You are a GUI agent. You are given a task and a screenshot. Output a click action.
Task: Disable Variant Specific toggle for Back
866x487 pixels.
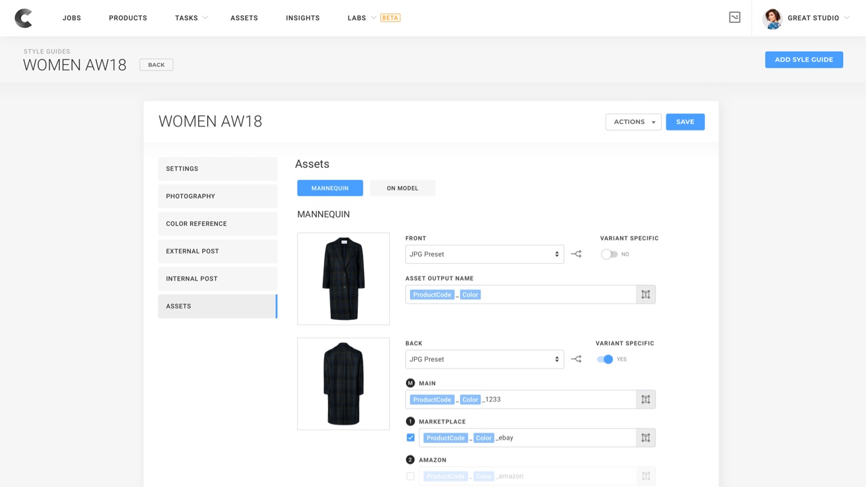pos(605,359)
